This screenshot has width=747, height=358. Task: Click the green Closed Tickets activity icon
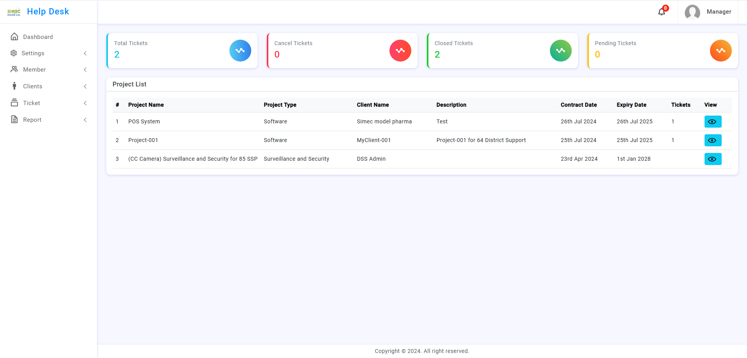(x=560, y=51)
